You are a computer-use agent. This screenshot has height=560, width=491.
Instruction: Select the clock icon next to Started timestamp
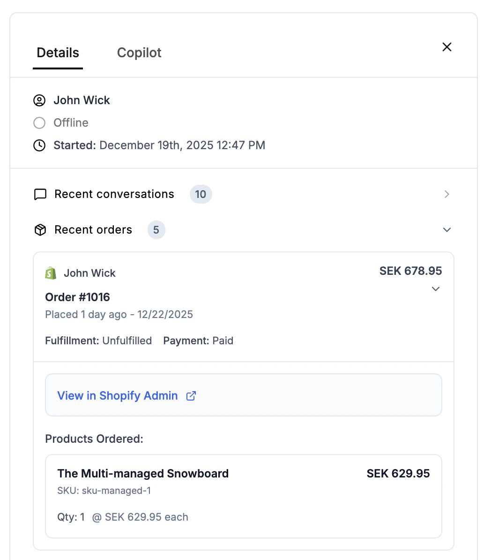click(39, 145)
